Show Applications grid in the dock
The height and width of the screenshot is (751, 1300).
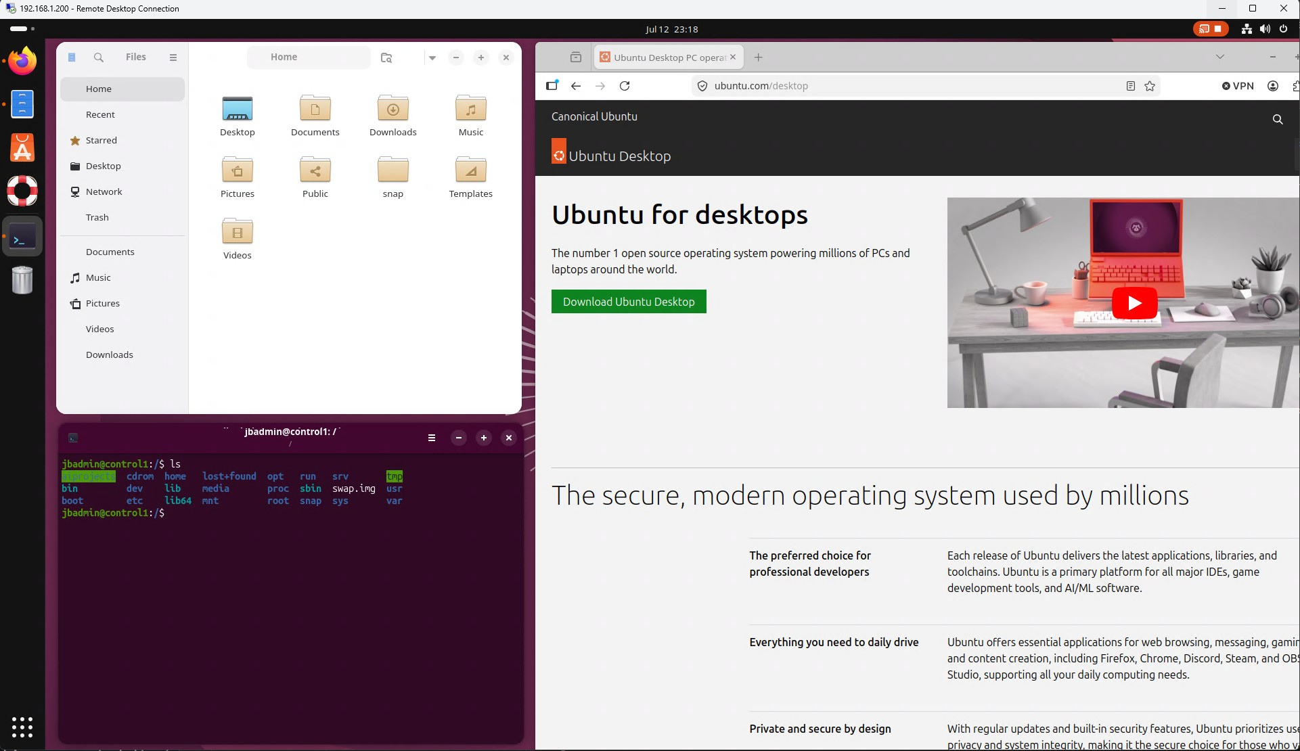(x=22, y=727)
